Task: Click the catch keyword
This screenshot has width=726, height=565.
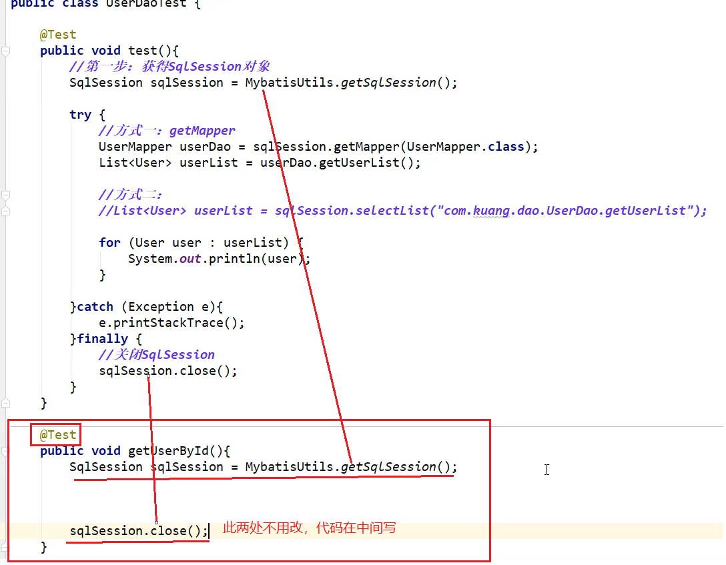Action: [x=95, y=307]
